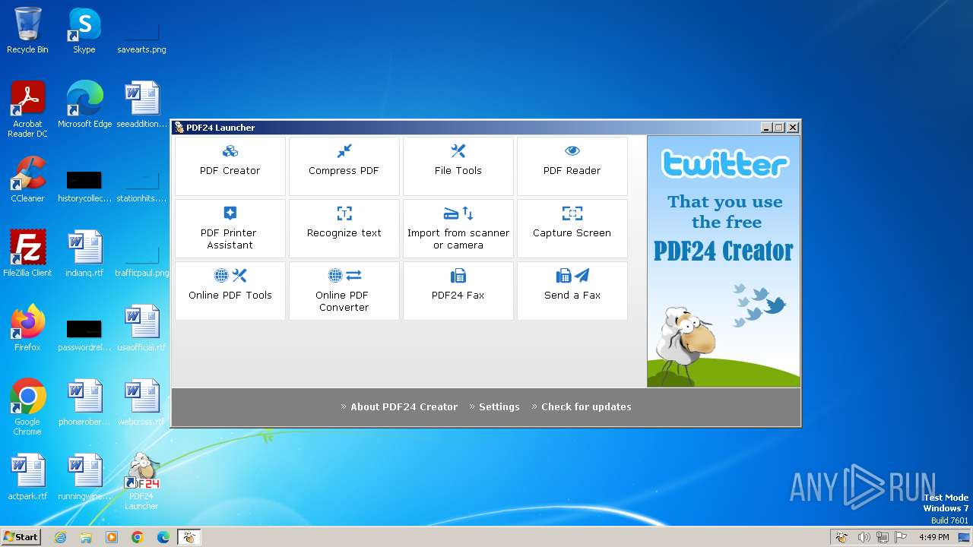The height and width of the screenshot is (547, 973).
Task: Minimize the PDF24 Launcher window
Action: [x=766, y=128]
